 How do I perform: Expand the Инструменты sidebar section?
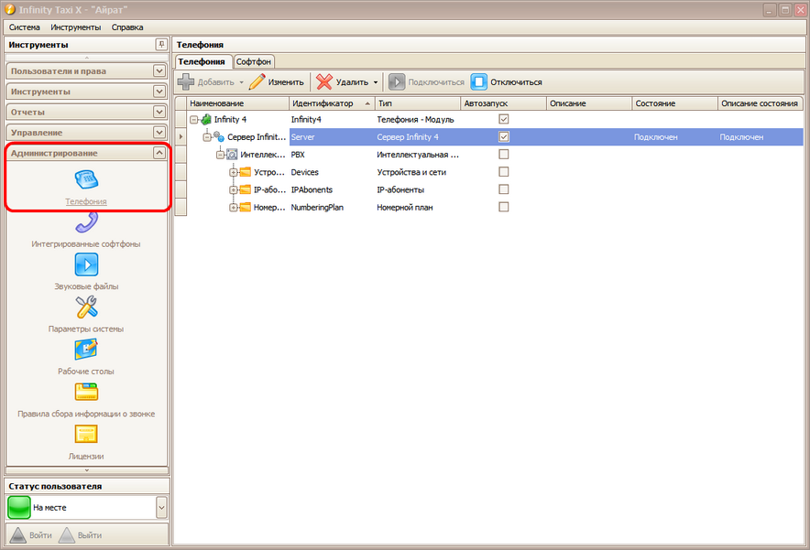[159, 92]
